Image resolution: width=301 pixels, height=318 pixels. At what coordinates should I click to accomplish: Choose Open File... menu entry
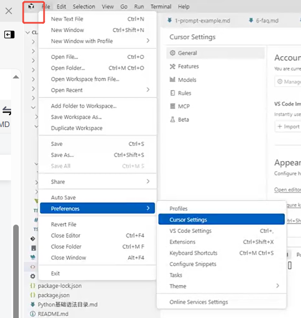pos(97,57)
